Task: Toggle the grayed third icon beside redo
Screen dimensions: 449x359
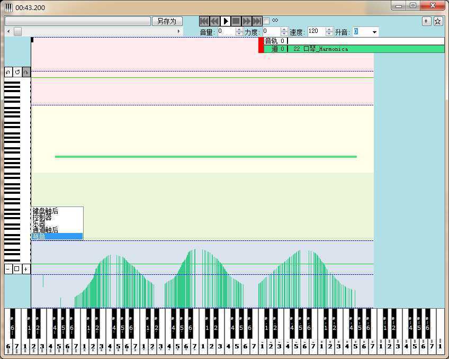Action: click(x=26, y=72)
